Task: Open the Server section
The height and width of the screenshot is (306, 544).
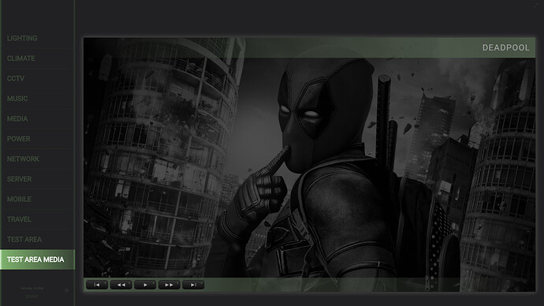Action: coord(37,179)
